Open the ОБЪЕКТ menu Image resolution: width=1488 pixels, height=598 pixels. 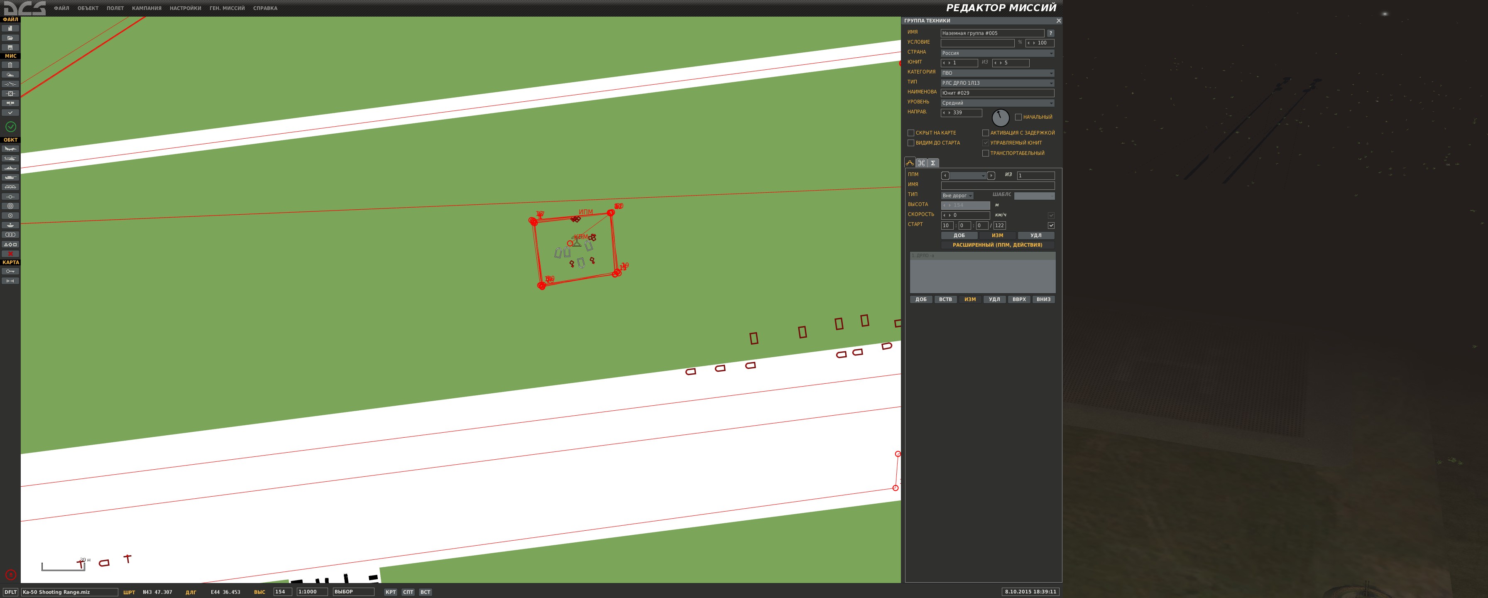[88, 8]
